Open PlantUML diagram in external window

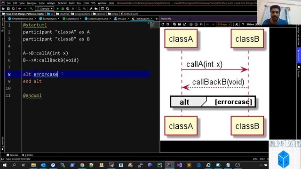click(x=185, y=24)
